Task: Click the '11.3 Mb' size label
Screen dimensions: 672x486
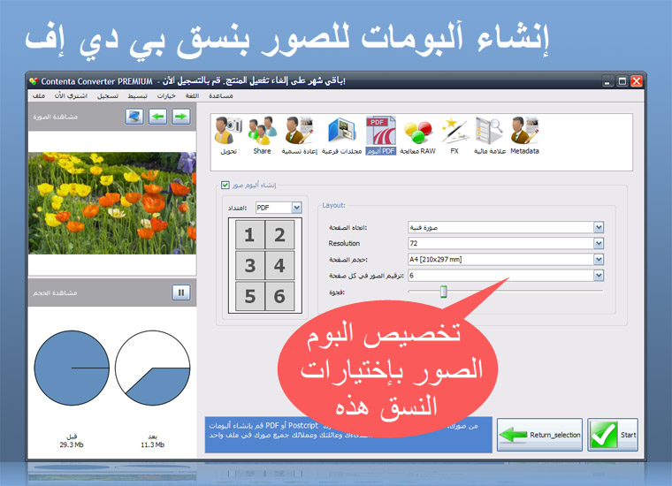Action: click(153, 444)
